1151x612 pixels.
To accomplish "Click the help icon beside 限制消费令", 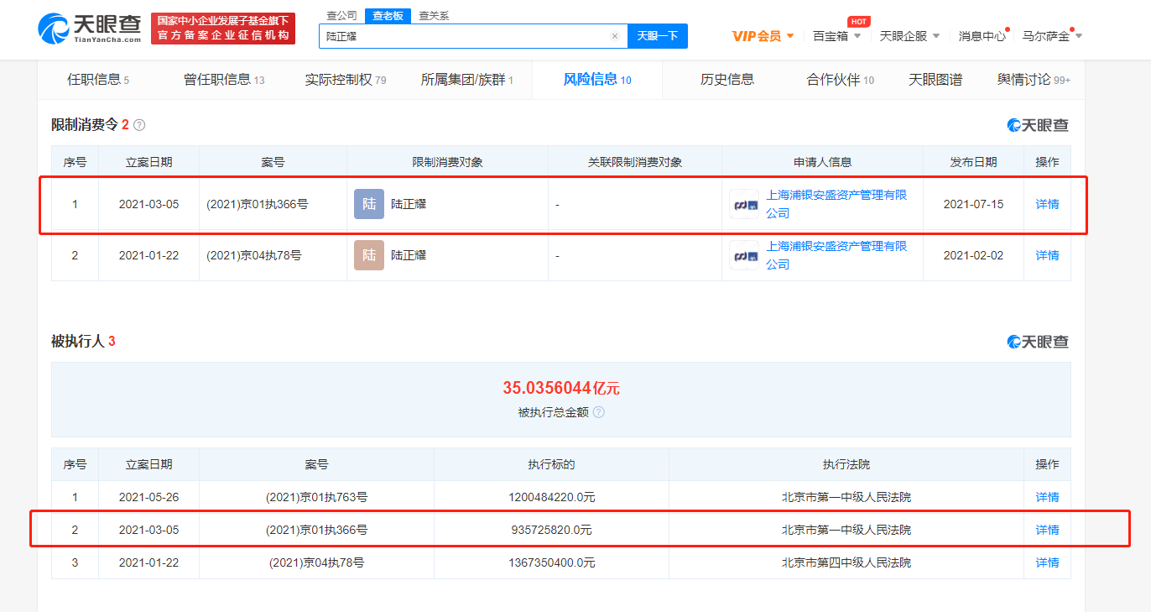I will tap(140, 124).
